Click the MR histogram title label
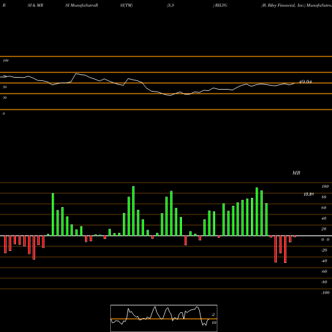The width and height of the screenshot is (332, 332). click(296, 173)
